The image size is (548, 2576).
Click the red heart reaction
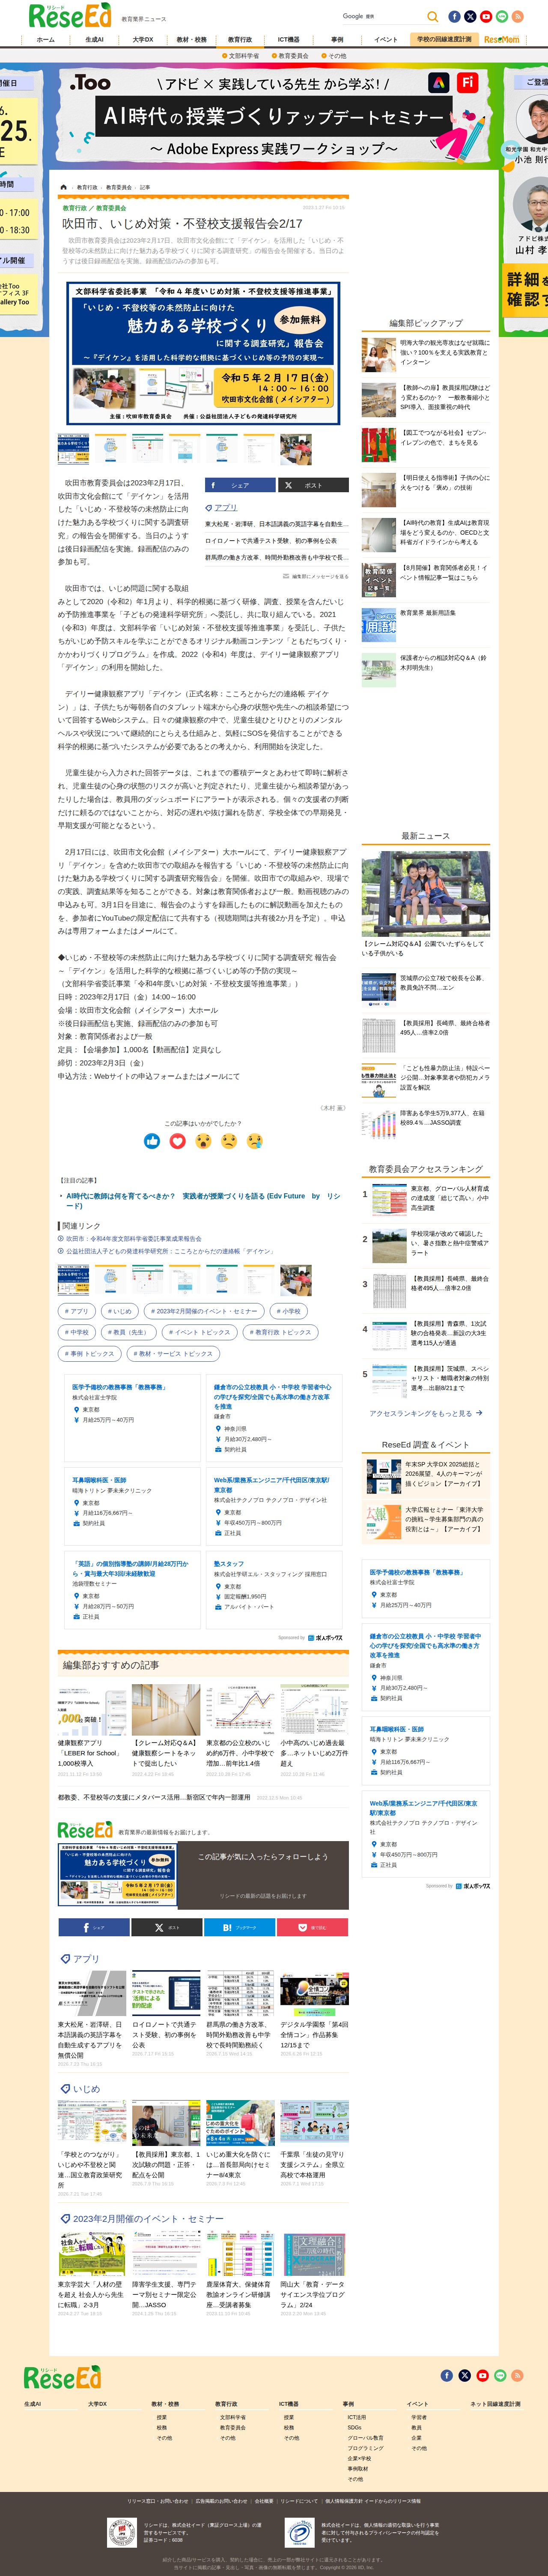(178, 1141)
